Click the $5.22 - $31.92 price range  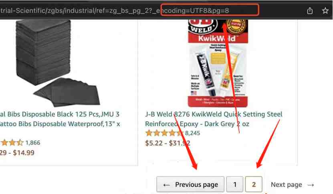tap(168, 143)
